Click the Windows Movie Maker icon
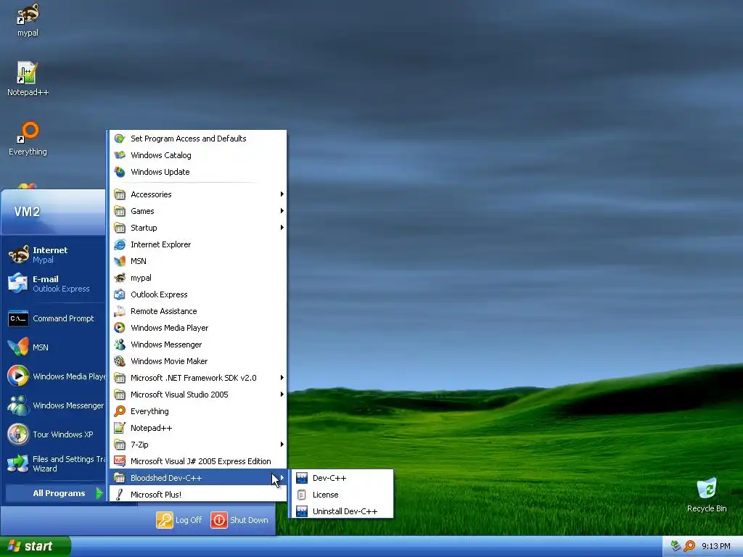This screenshot has height=557, width=743. point(120,361)
